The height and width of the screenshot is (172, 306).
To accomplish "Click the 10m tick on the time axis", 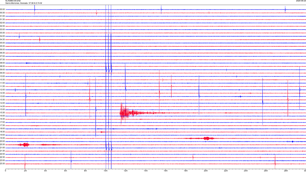I will 106,171.
